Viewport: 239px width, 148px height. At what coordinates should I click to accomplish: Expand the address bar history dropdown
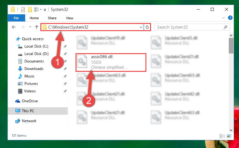tap(141, 27)
